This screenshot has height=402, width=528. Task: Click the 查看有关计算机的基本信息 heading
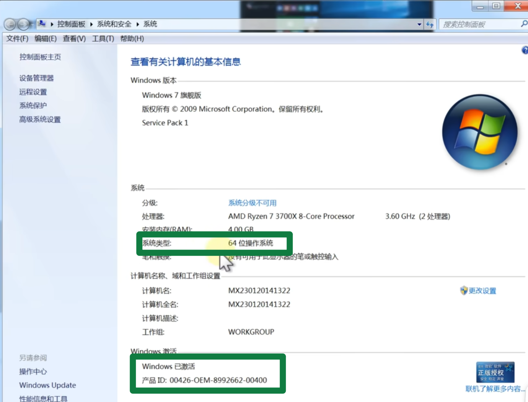tap(186, 62)
